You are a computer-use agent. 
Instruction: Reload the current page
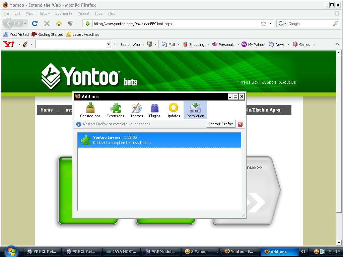click(35, 23)
